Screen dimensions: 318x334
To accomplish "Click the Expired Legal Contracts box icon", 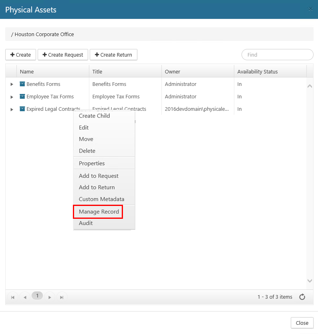I will coord(22,109).
